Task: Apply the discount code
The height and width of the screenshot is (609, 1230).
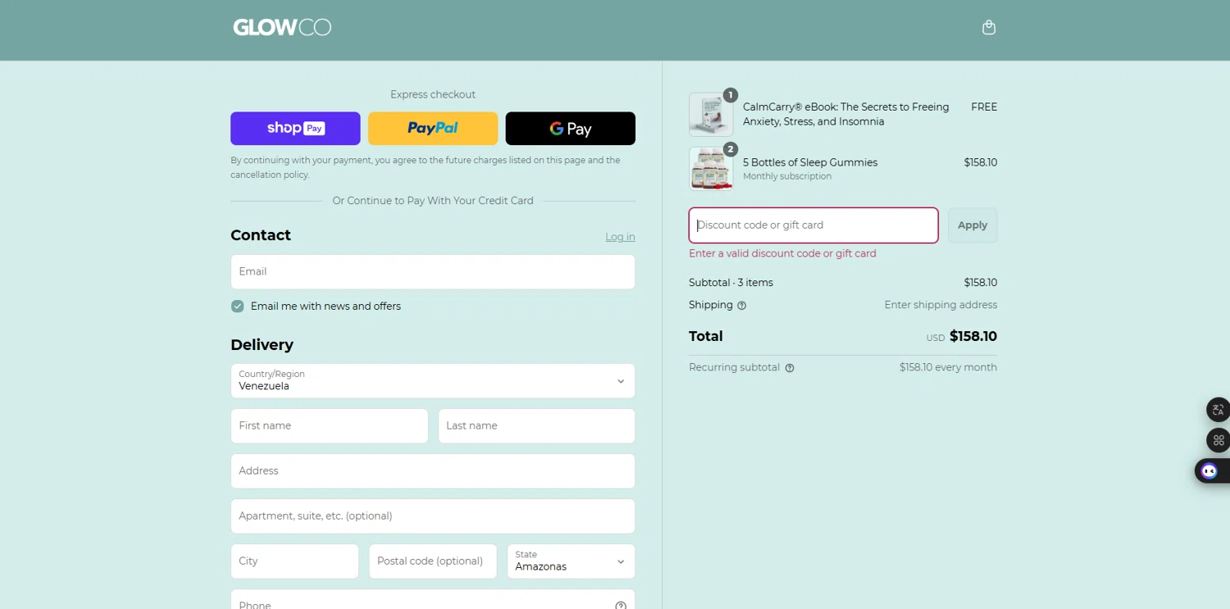Action: [973, 225]
